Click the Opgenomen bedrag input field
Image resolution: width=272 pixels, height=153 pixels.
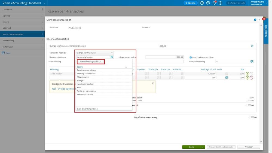pos(164,57)
